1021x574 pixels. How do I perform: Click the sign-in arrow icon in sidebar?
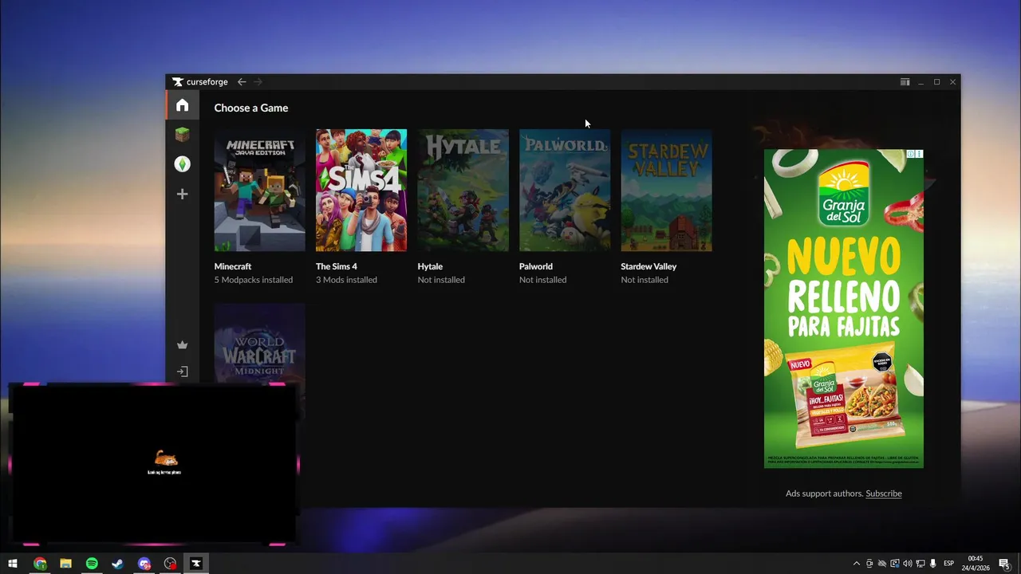183,372
